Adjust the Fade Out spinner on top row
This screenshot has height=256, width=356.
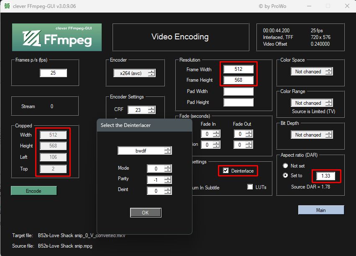249,134
